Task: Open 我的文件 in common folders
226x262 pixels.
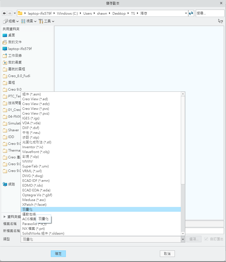Action: (15, 42)
